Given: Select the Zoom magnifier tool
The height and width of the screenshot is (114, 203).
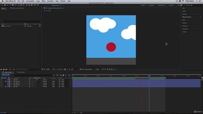Looking at the screenshot, I should coord(7,5).
